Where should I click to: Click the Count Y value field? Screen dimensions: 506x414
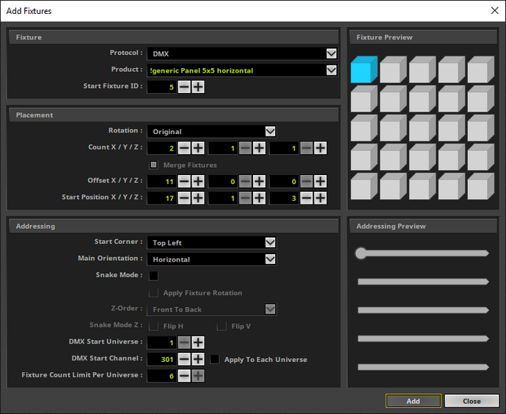[223, 148]
